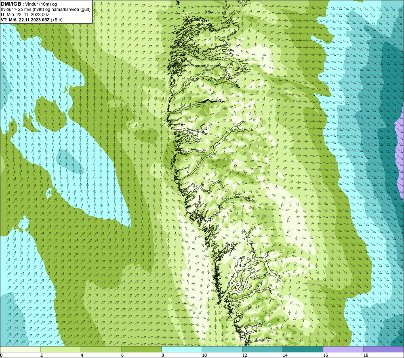Click the legend scale label "2"
Screen dimensions: 404x358
(42, 355)
